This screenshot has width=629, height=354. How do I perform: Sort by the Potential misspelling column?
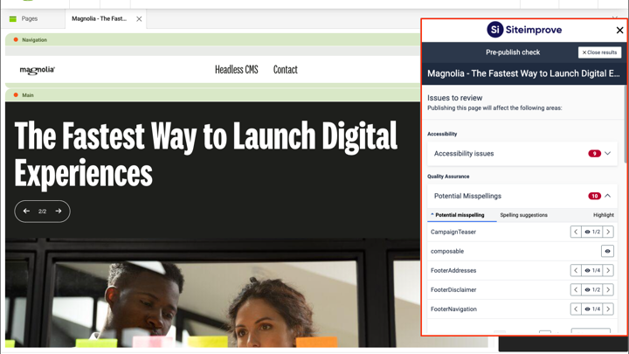pos(460,215)
